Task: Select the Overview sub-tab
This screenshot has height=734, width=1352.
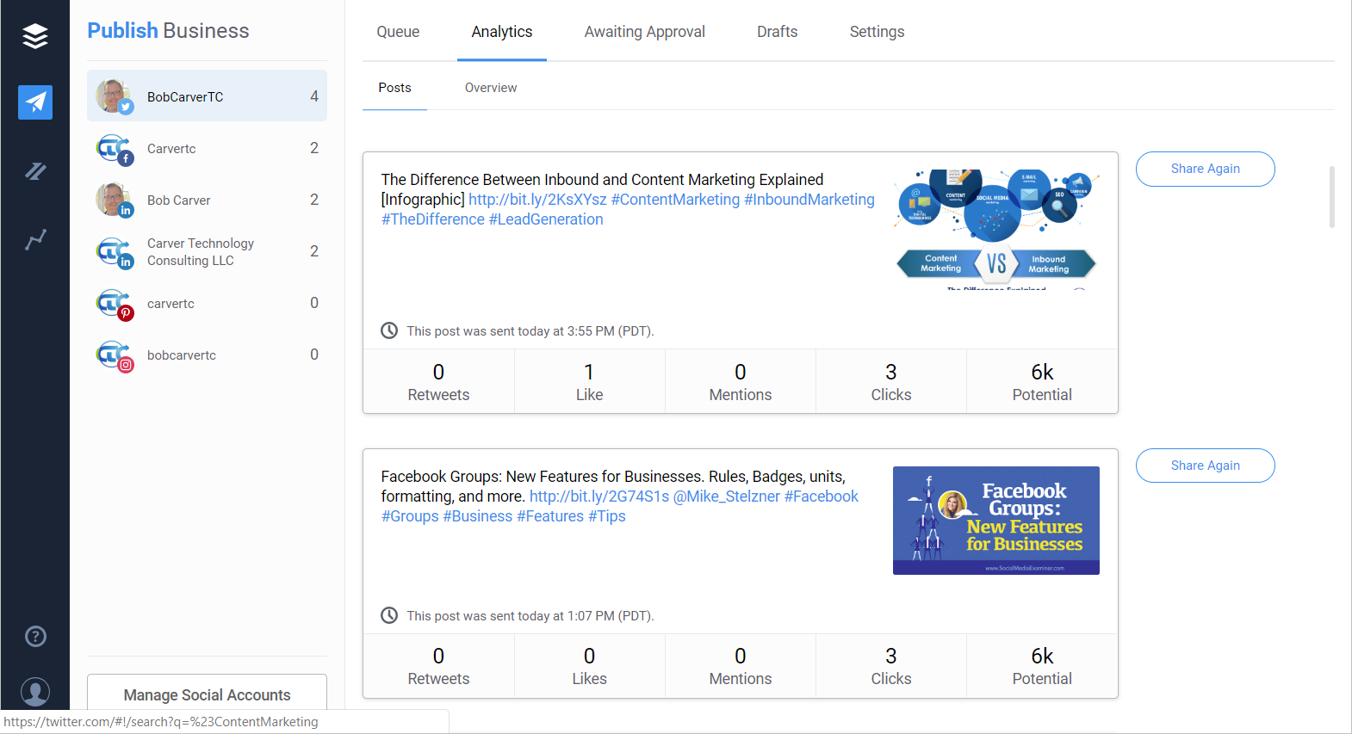Action: coord(491,88)
